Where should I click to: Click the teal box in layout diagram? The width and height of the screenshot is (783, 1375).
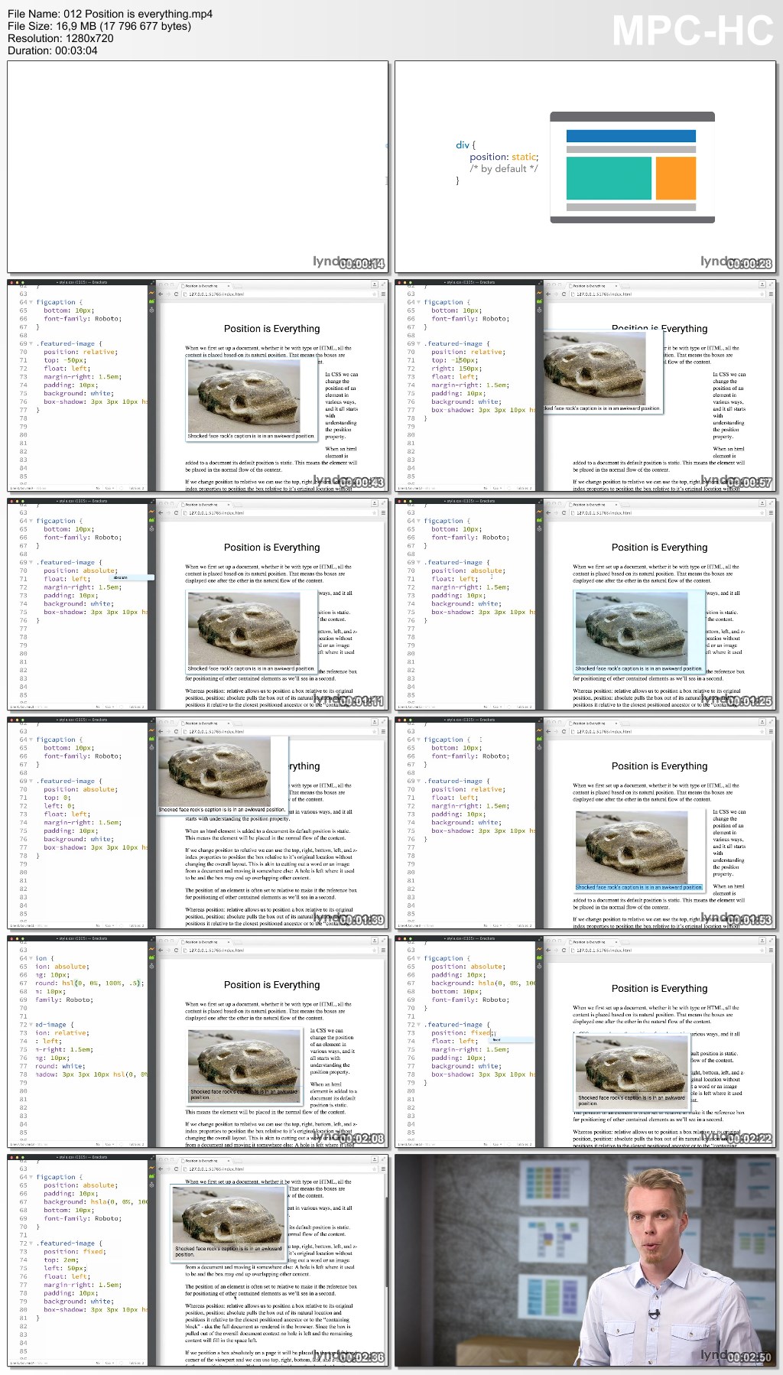tap(609, 177)
